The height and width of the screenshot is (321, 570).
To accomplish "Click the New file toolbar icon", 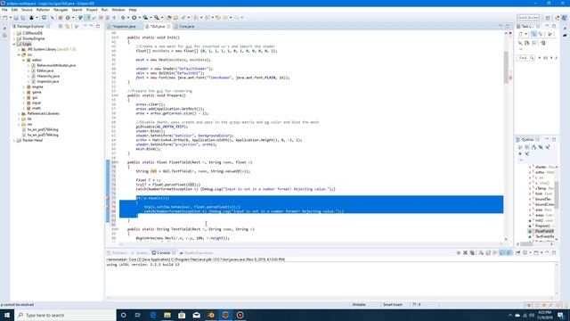I will point(5,18).
